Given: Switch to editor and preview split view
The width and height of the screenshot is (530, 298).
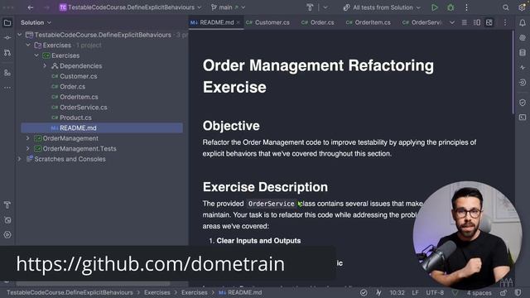Looking at the screenshot, I should pos(477,22).
